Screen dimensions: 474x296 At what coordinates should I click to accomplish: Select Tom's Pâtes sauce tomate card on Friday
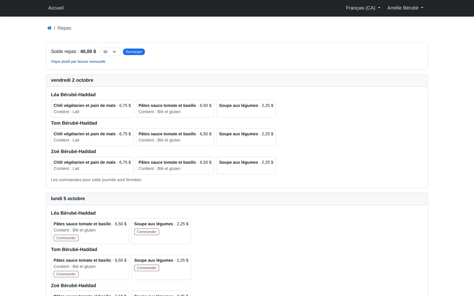click(x=175, y=137)
